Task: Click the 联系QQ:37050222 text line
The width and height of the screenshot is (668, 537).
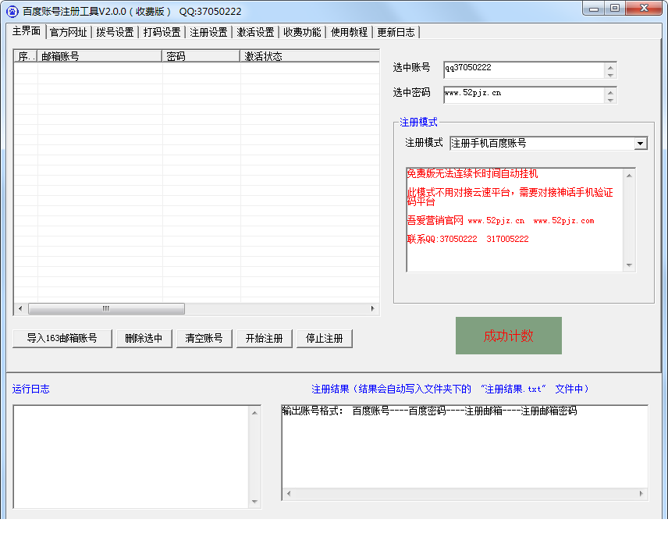Action: (467, 239)
